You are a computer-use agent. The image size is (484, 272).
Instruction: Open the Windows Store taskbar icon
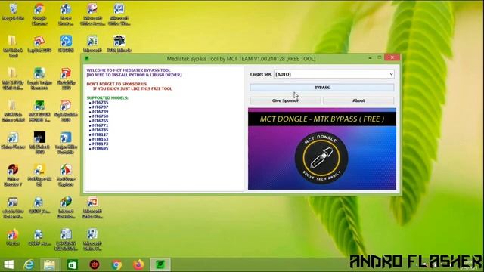point(73,264)
